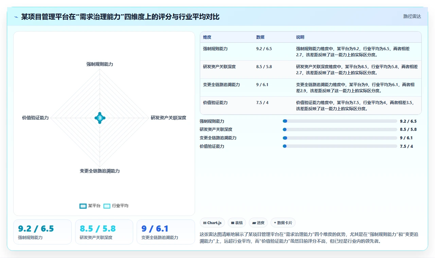Click the table value 7.5 / 4
This screenshot has height=258, width=435.
262,103
